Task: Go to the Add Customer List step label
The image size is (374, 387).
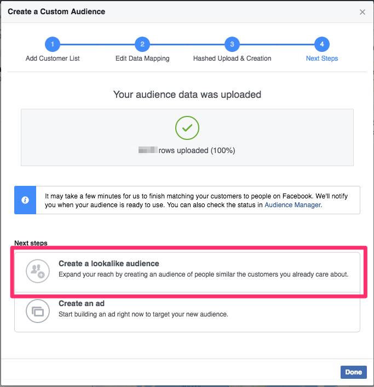Action: click(x=53, y=58)
